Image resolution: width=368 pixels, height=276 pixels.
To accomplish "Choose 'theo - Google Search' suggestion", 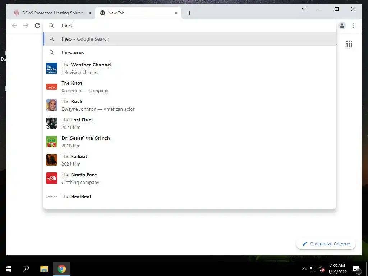I will (190, 39).
